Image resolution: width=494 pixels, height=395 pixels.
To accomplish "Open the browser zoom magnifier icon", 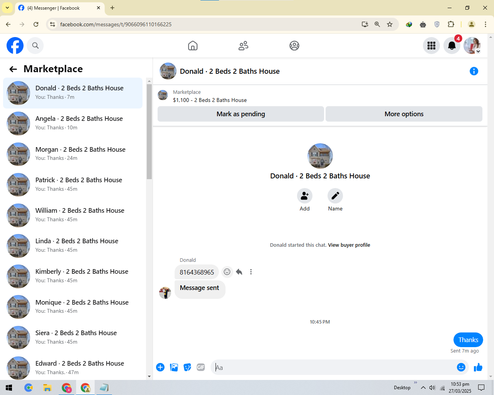I will pos(377,24).
